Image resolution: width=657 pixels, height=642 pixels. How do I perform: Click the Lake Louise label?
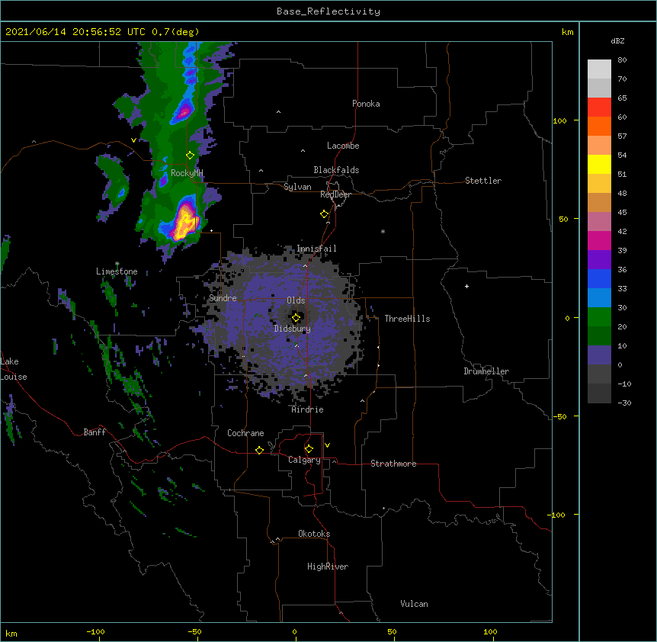(14, 369)
